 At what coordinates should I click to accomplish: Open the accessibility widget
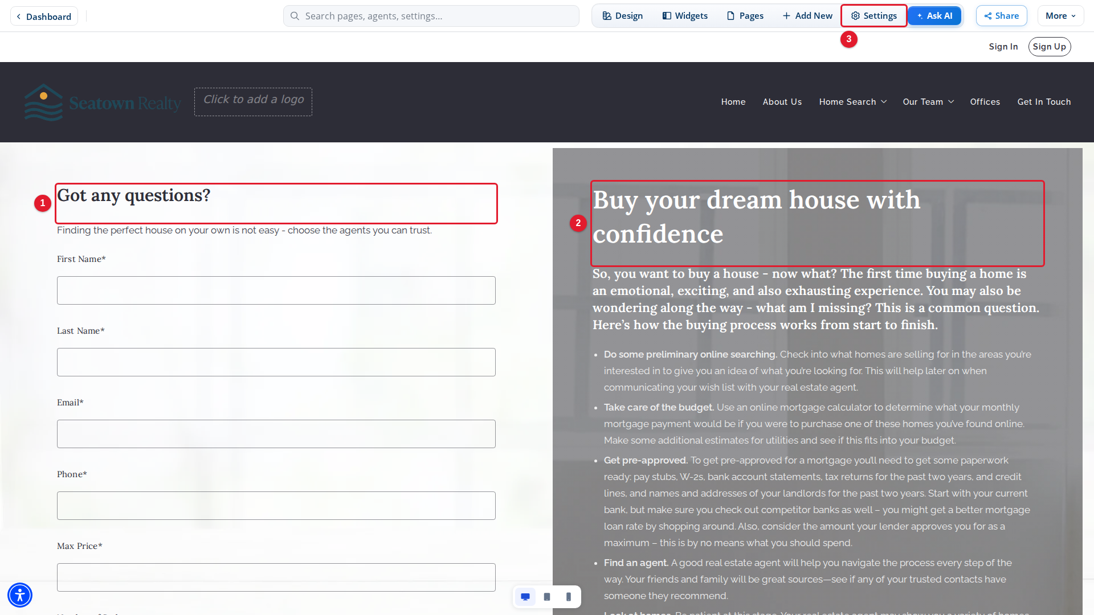tap(20, 595)
